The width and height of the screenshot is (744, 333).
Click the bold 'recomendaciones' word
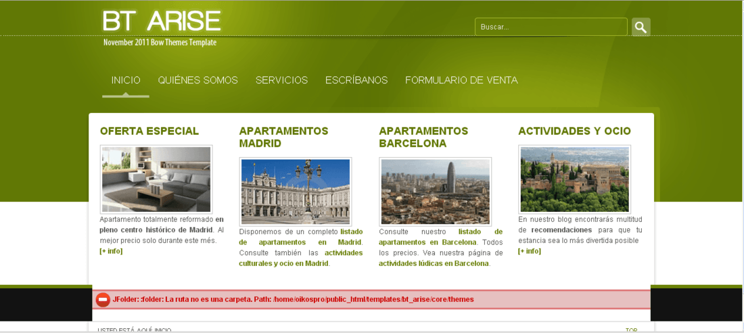point(561,230)
